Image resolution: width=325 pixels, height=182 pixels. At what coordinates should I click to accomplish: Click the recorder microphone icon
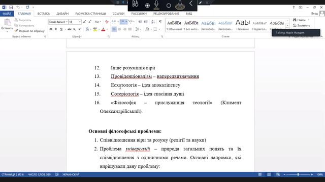tap(157, 5)
